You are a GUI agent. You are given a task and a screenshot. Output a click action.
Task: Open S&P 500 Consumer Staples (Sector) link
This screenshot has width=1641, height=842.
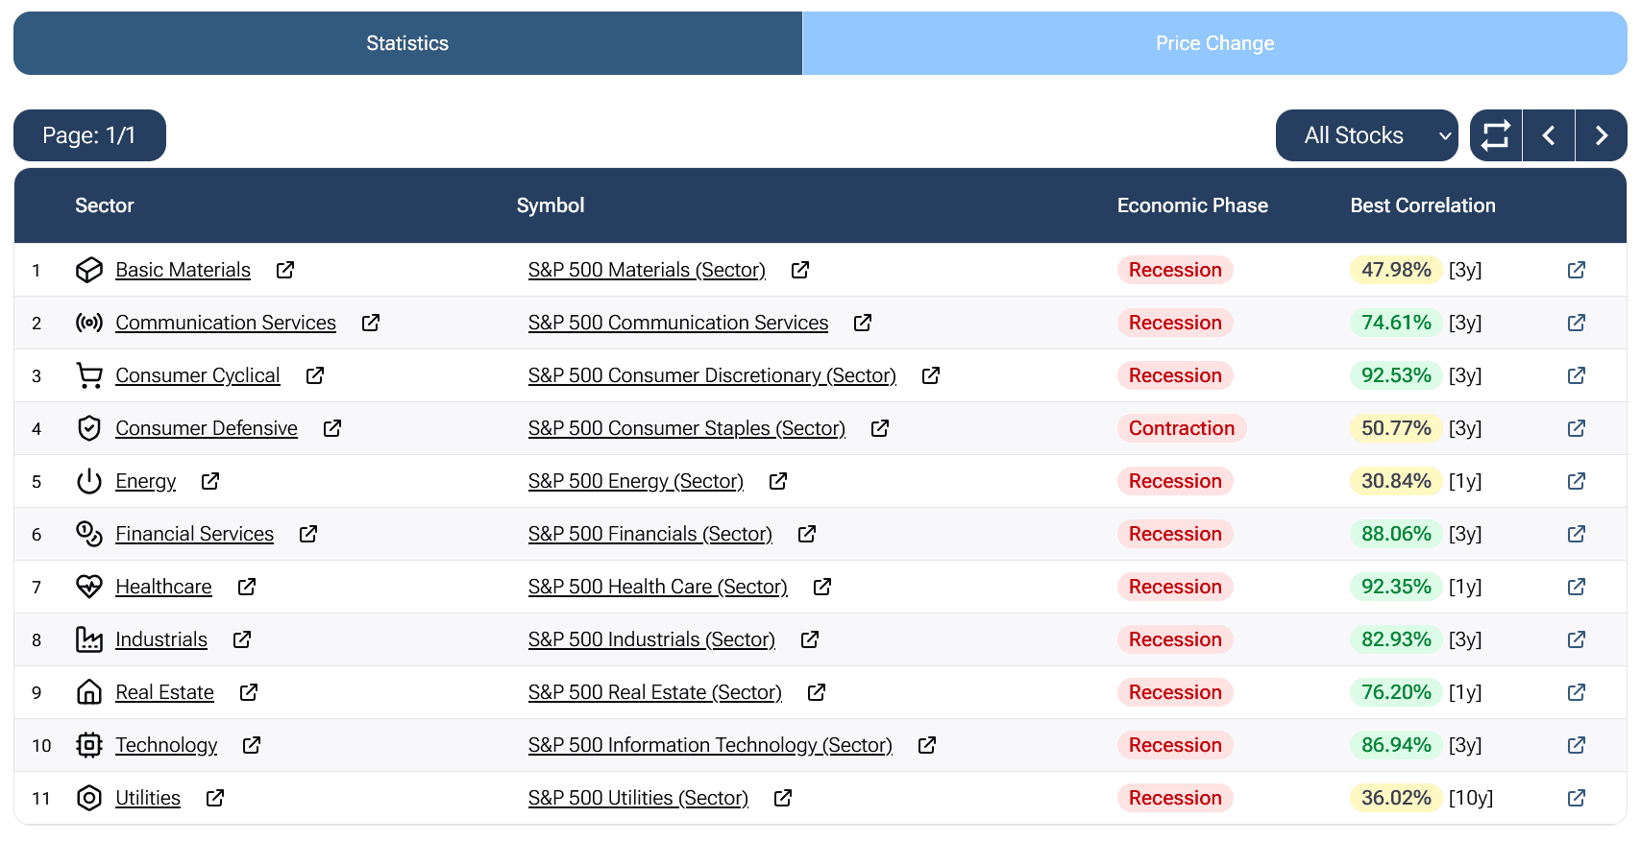point(686,428)
